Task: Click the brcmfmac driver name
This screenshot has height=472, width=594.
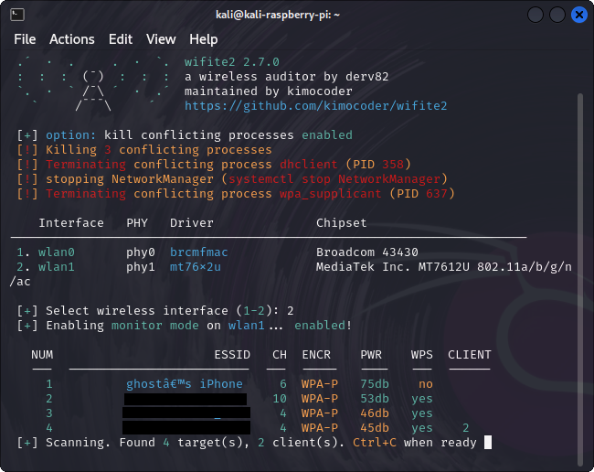Action: (199, 252)
